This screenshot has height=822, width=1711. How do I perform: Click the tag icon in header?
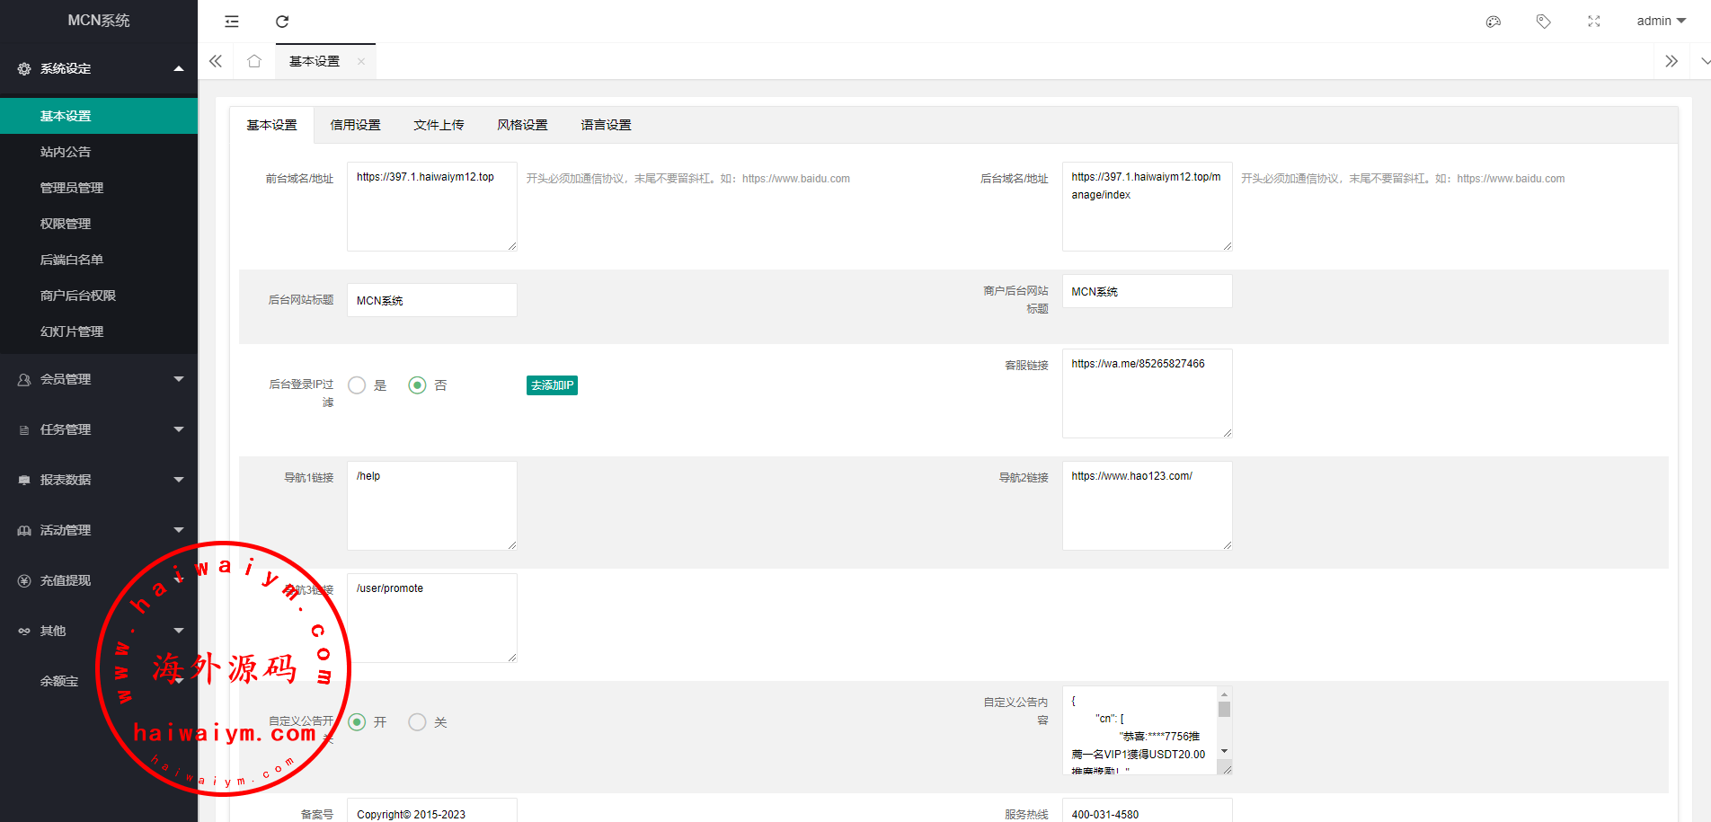[x=1544, y=22]
